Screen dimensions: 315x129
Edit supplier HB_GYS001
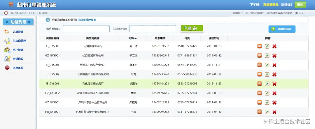[267, 112]
